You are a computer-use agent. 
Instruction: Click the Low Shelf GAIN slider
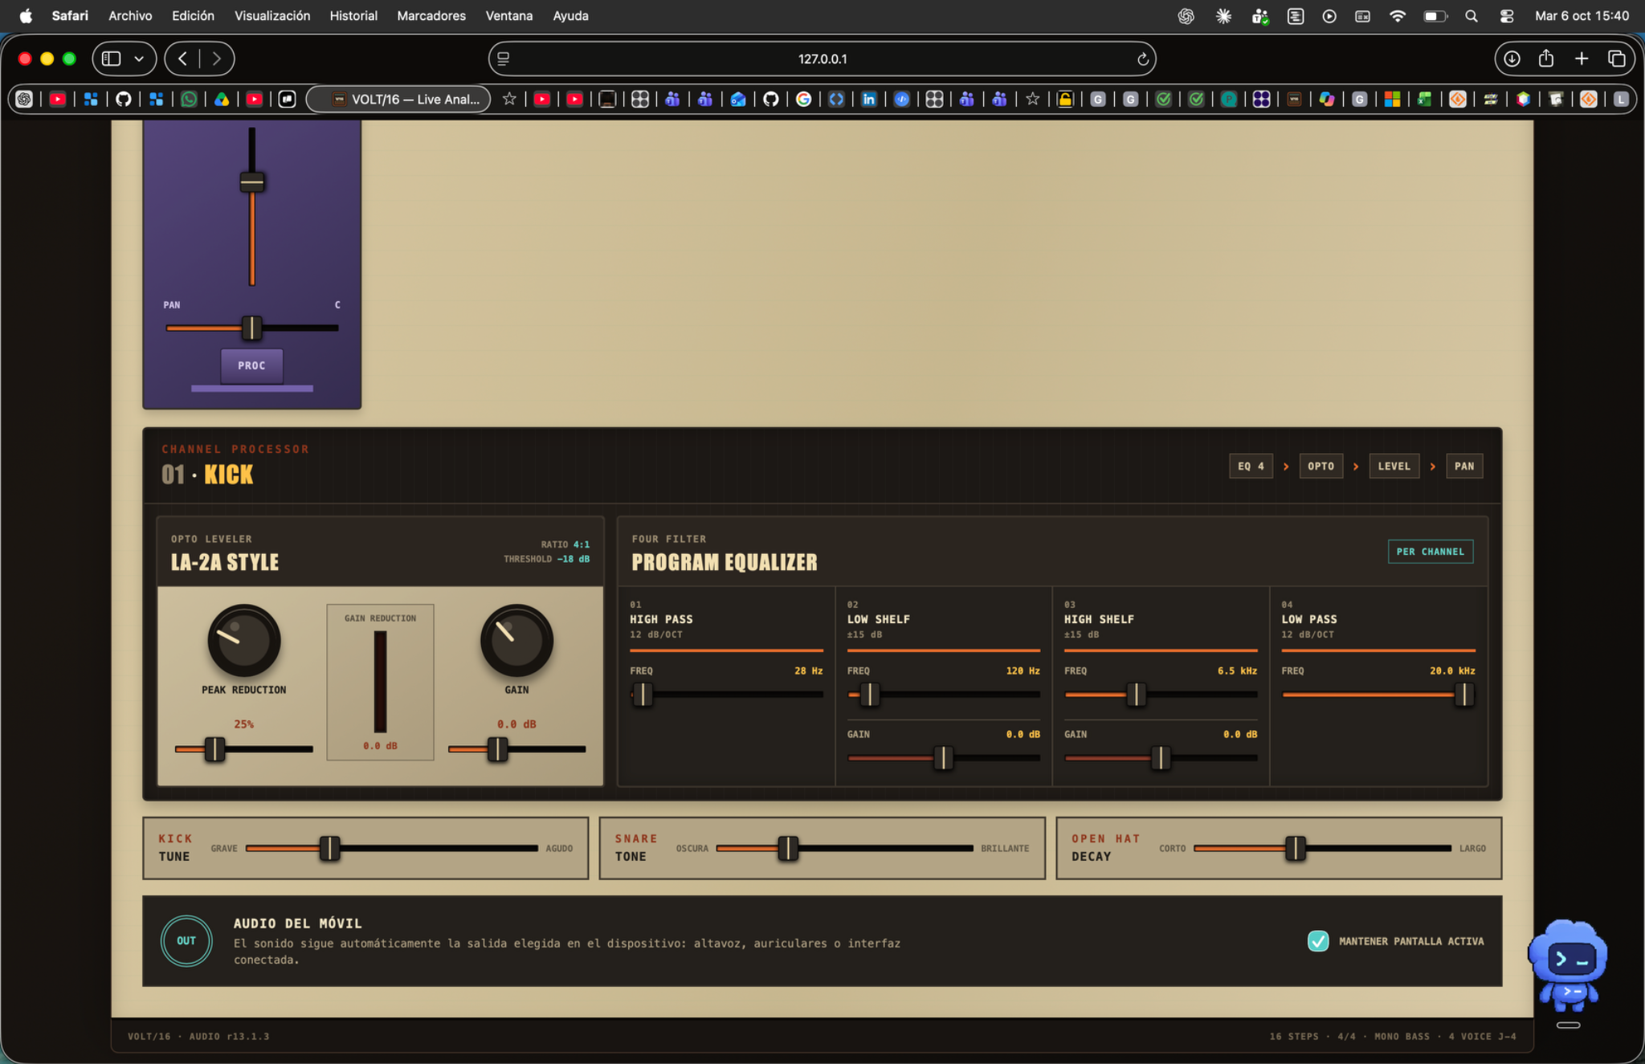pyautogui.click(x=943, y=757)
